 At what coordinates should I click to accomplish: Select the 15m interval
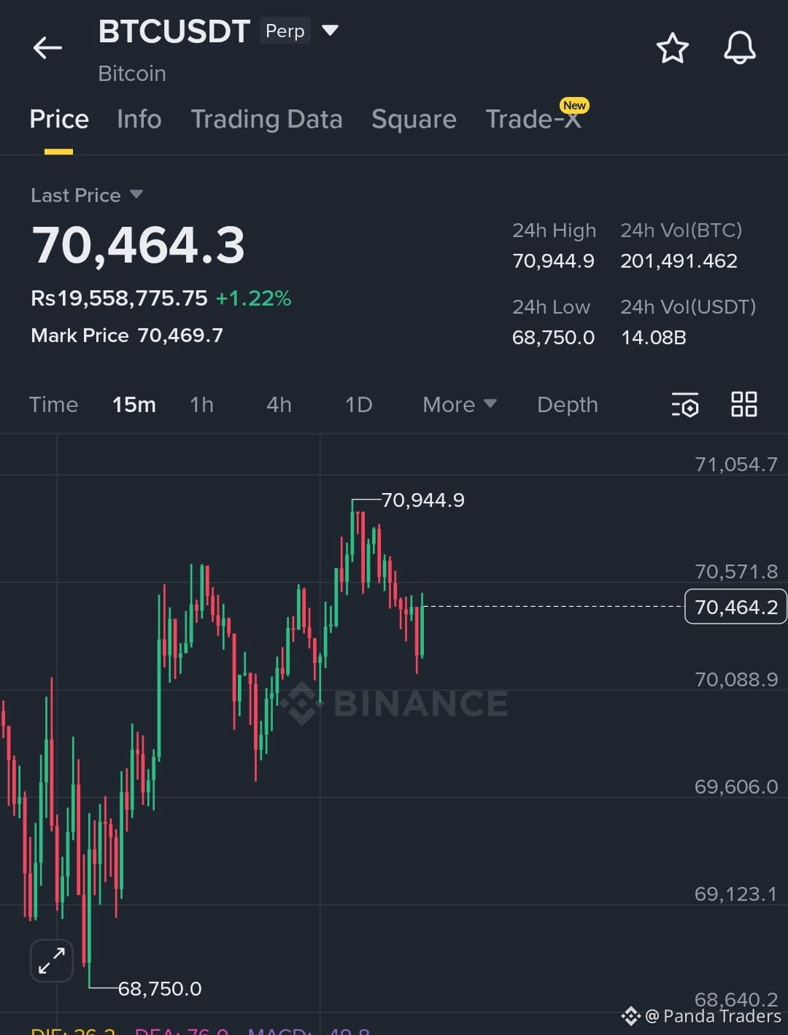[x=134, y=405]
